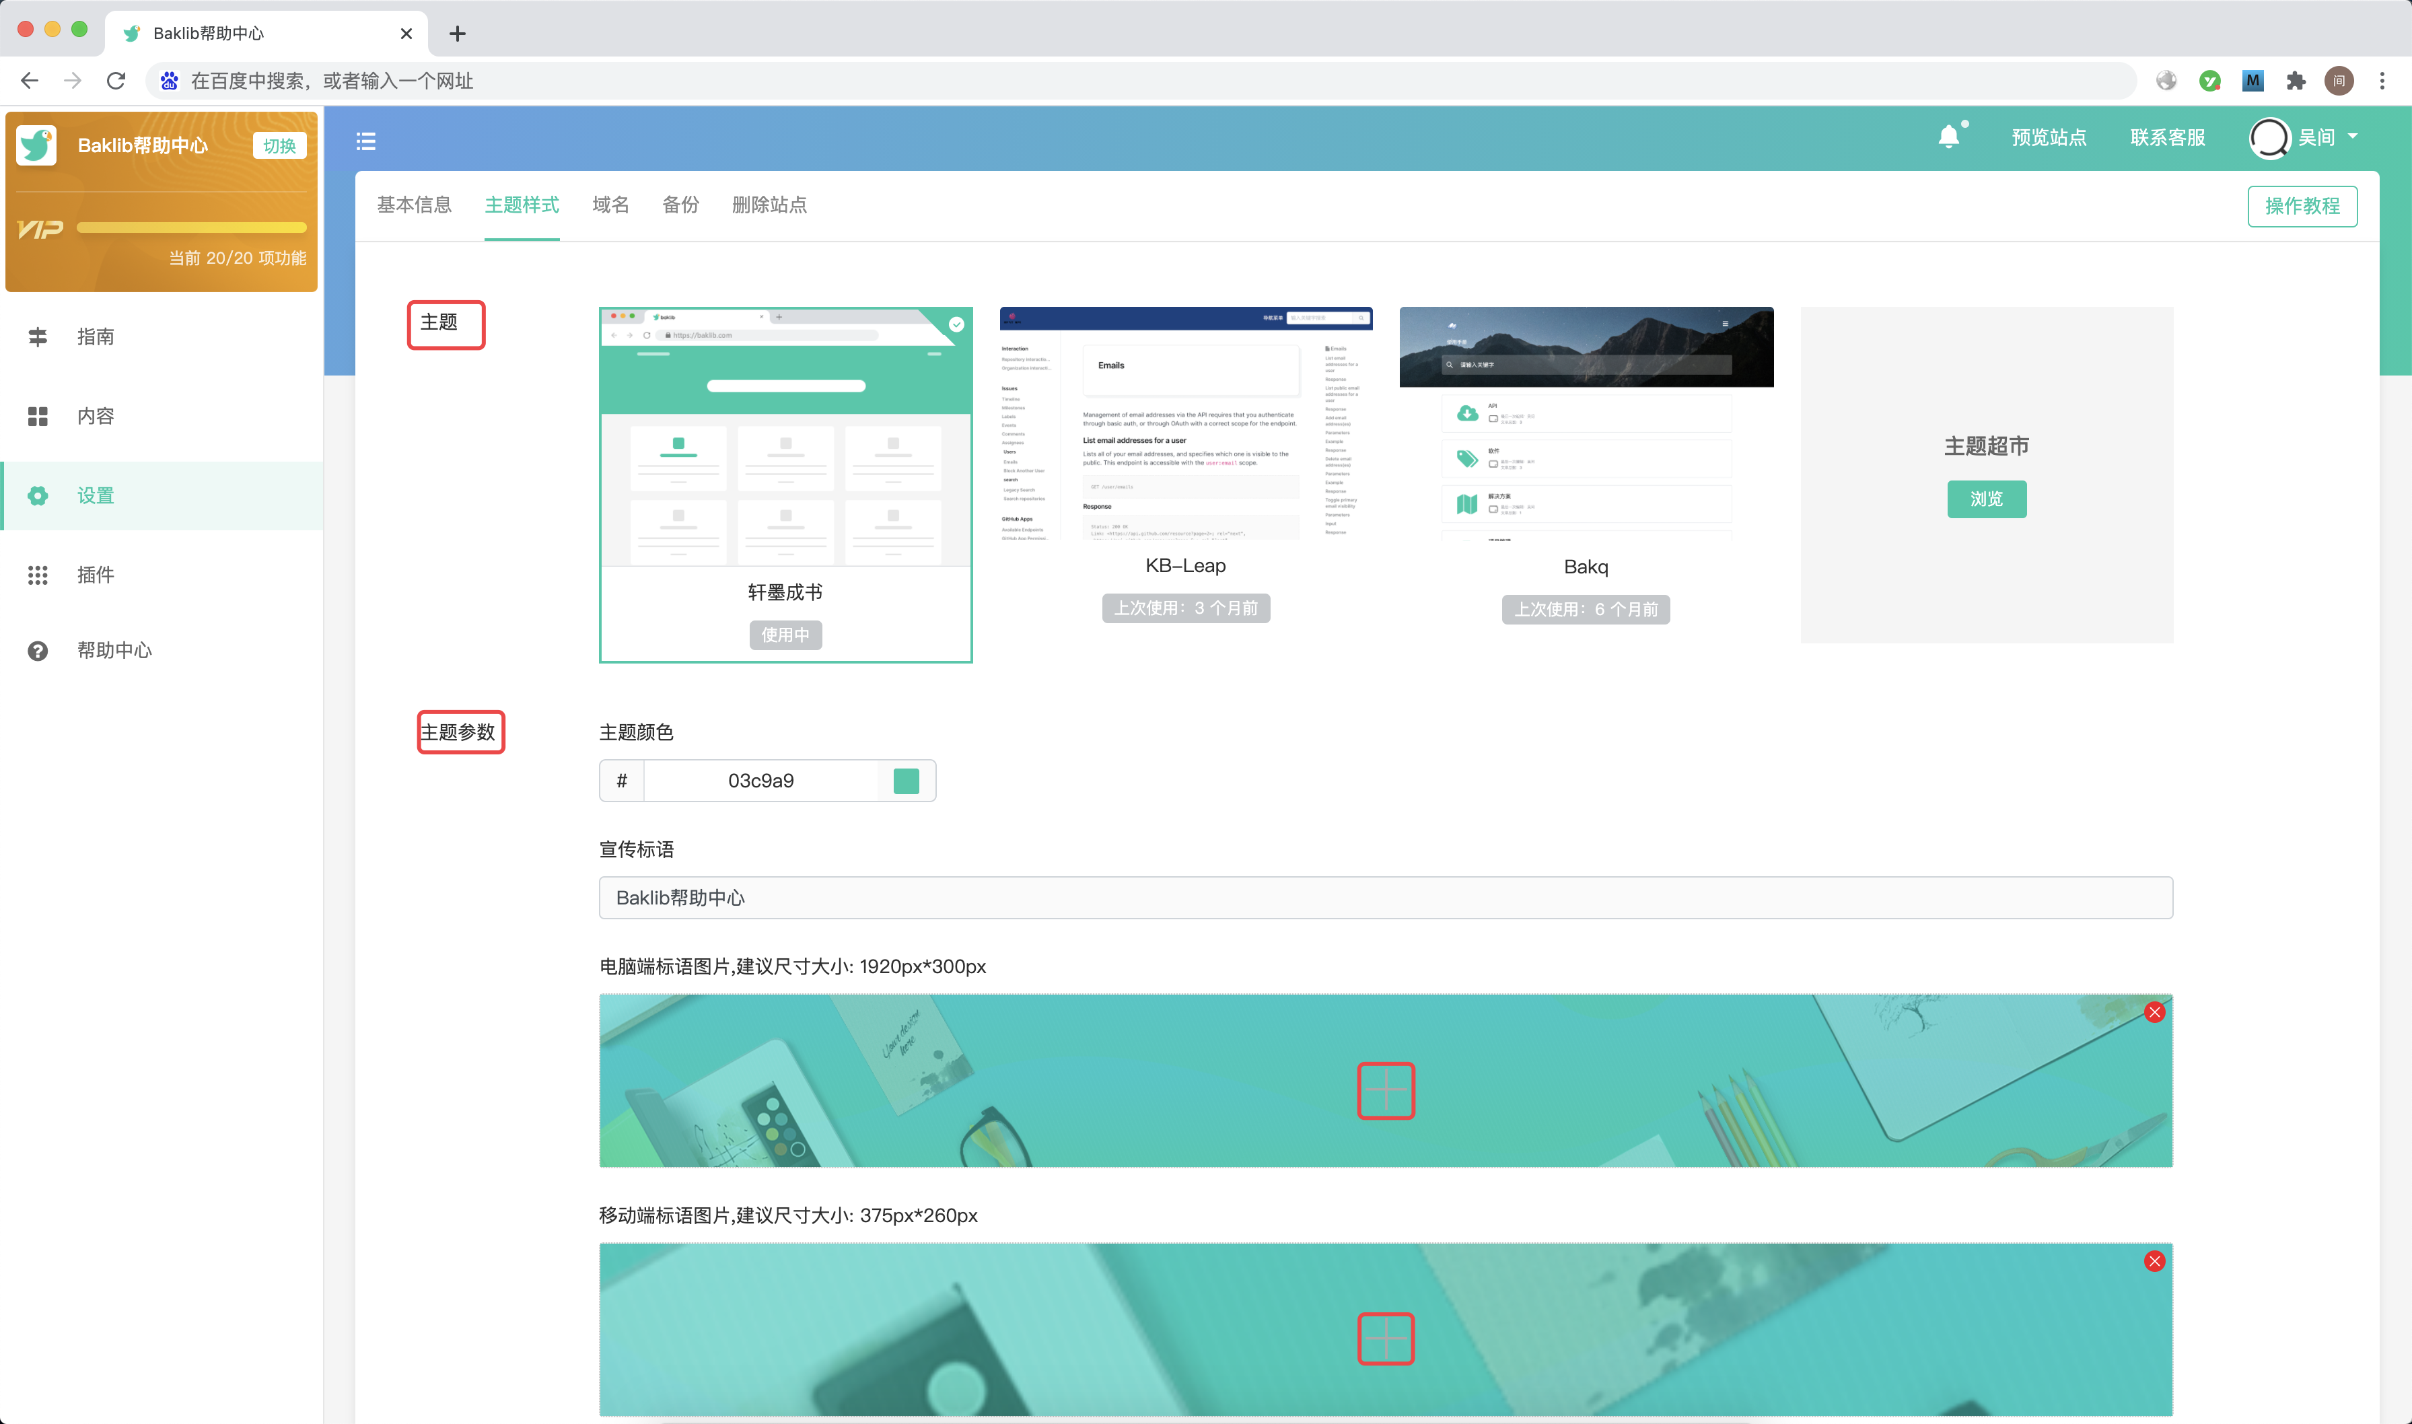Select the Bakq theme thumbnail
Image resolution: width=2412 pixels, height=1424 pixels.
[x=1586, y=423]
